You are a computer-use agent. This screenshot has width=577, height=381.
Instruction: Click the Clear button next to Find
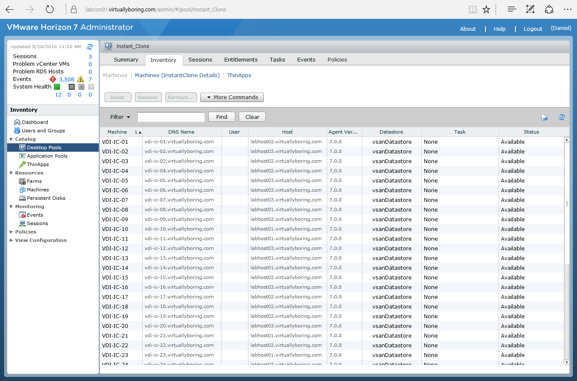point(252,117)
